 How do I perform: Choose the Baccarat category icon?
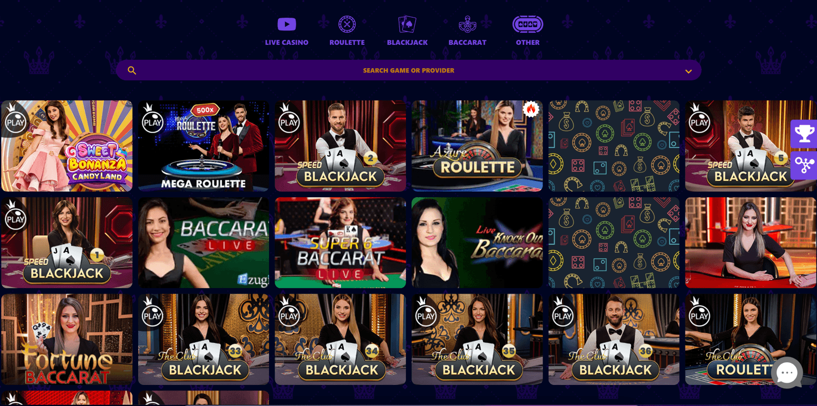coord(468,24)
